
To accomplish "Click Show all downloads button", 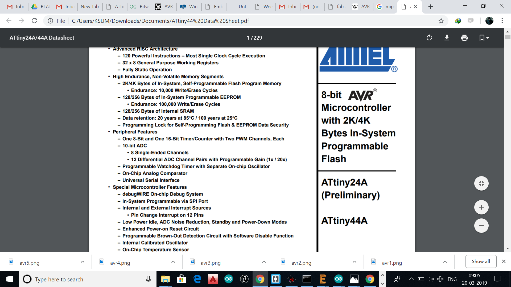I will pos(481,261).
